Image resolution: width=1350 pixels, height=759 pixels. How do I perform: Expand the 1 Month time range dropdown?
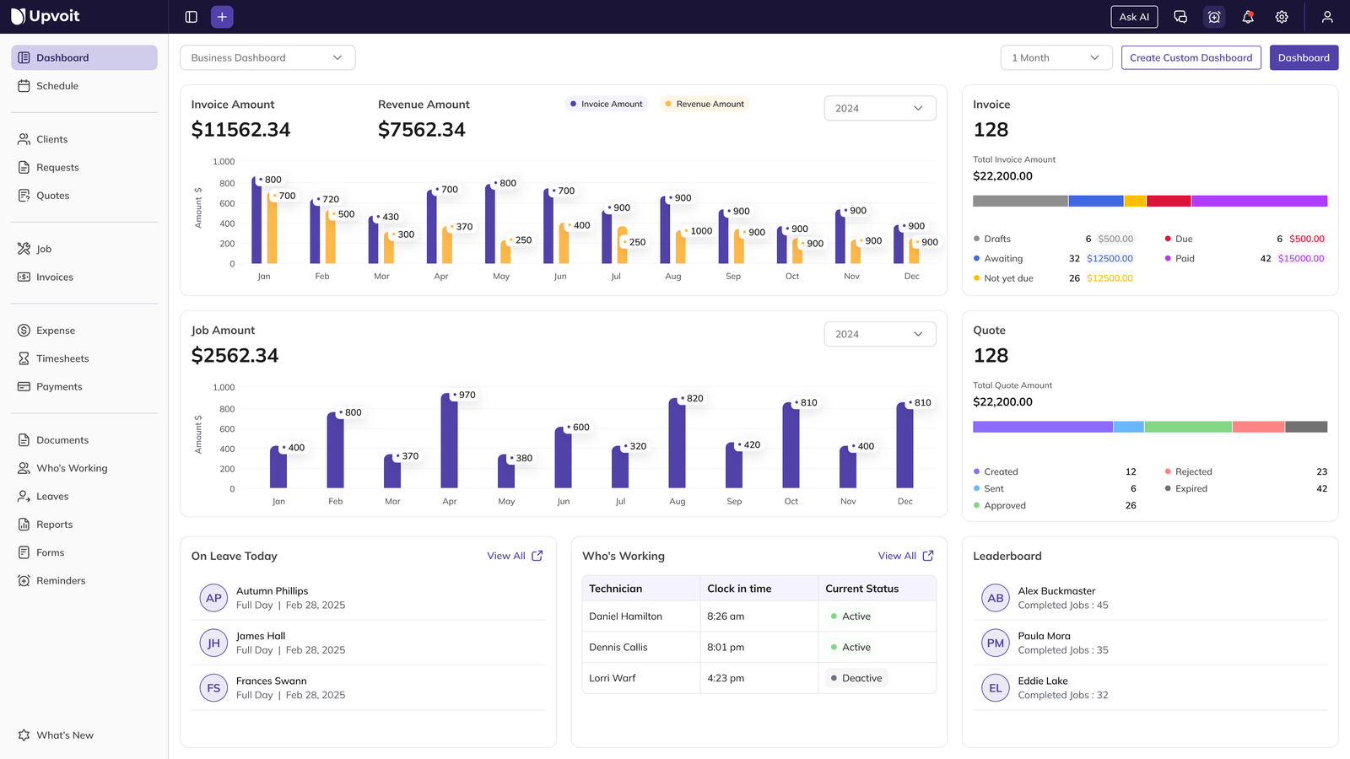click(x=1056, y=57)
